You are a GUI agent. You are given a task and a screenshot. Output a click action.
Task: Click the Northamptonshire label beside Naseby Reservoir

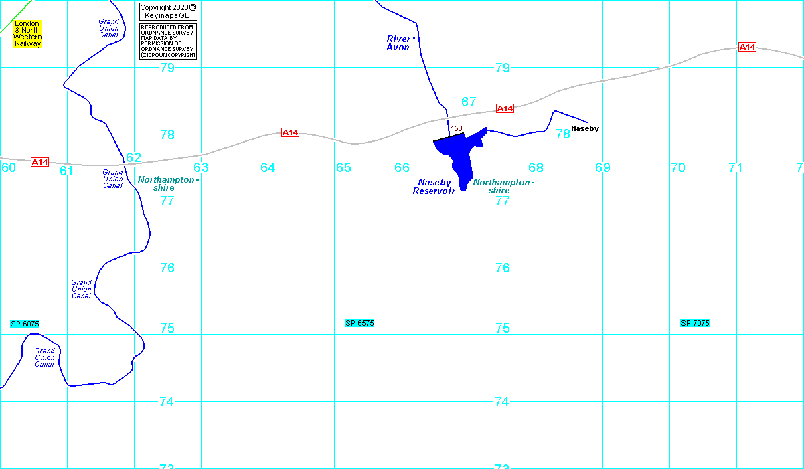tap(503, 187)
